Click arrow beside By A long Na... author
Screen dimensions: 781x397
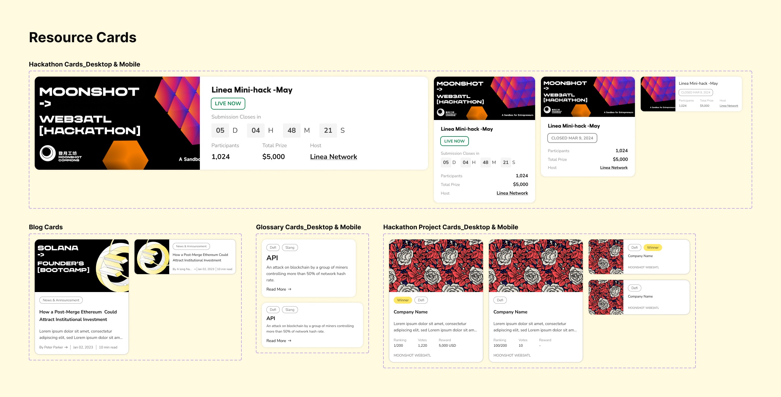195,269
